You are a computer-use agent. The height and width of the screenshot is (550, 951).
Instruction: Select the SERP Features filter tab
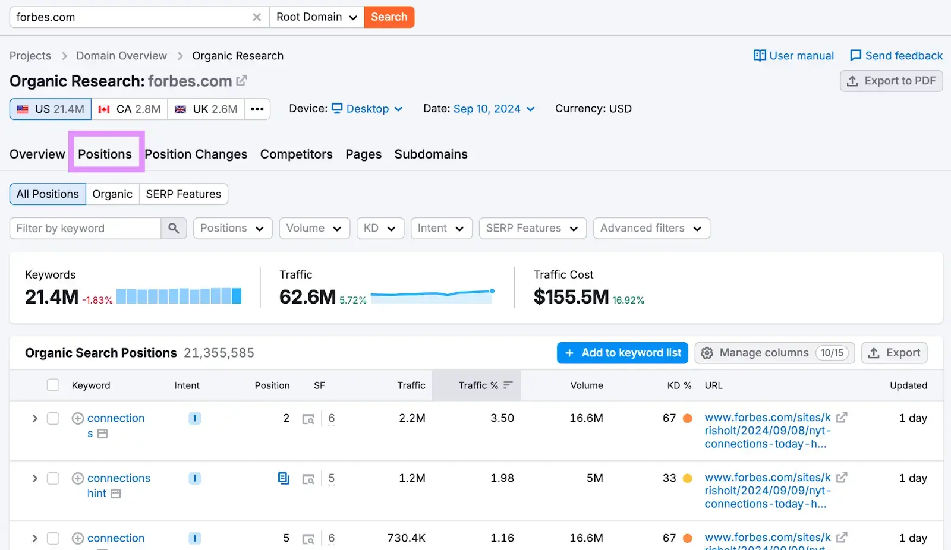(183, 194)
